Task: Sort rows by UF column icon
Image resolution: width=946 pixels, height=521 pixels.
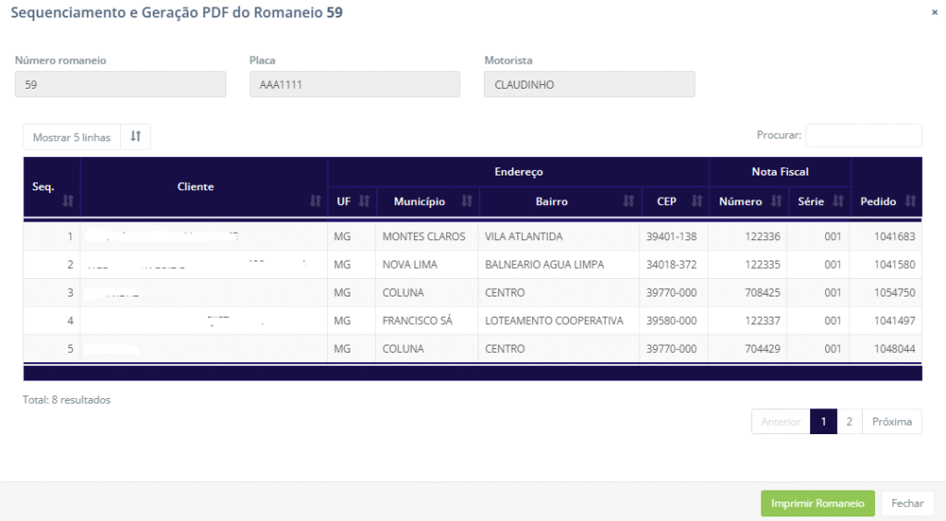Action: click(363, 201)
